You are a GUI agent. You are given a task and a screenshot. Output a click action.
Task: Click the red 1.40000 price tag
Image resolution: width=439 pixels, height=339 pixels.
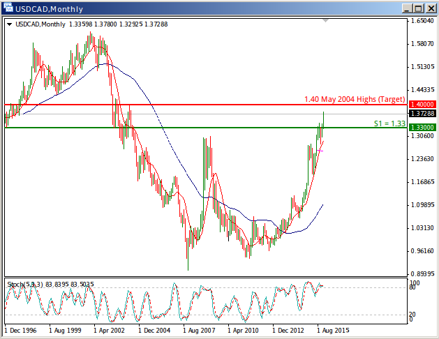(x=422, y=105)
